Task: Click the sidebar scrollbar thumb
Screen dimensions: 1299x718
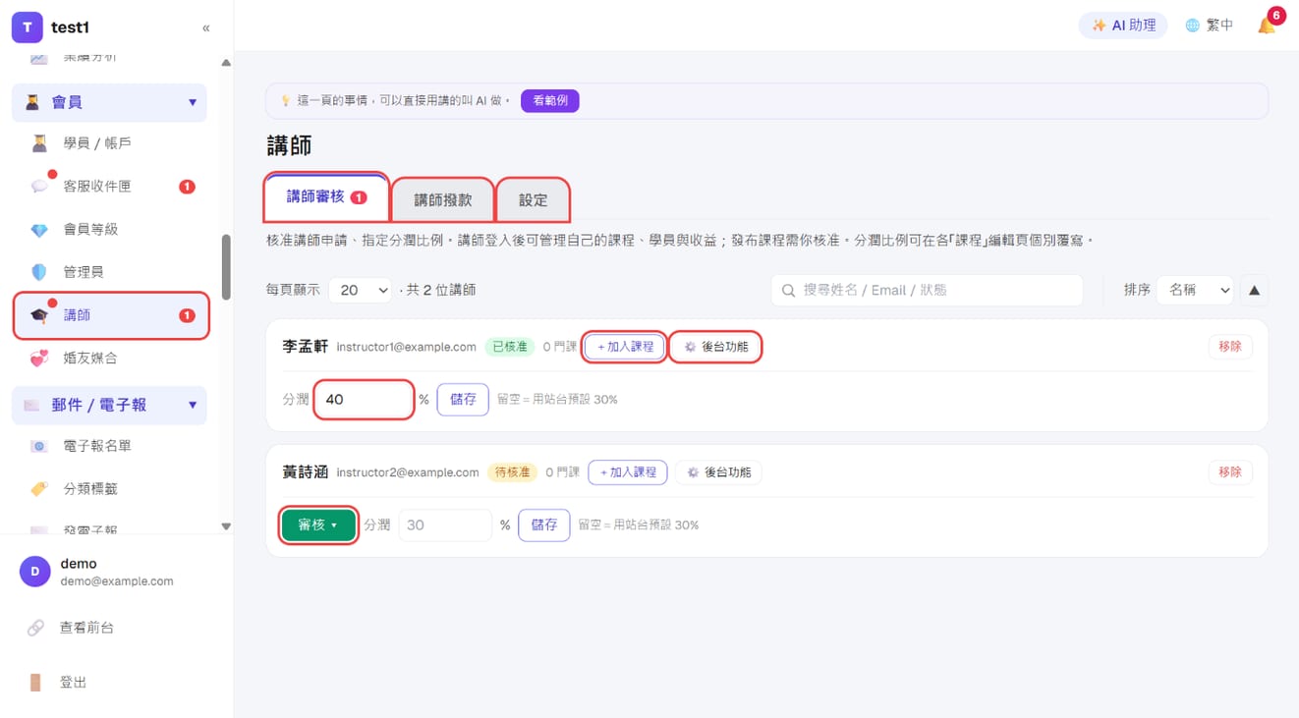Action: [227, 266]
